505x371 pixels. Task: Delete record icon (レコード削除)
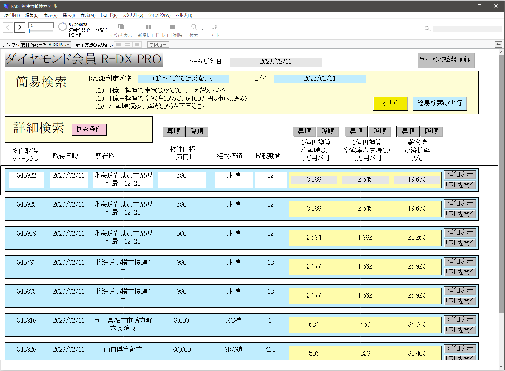(172, 27)
